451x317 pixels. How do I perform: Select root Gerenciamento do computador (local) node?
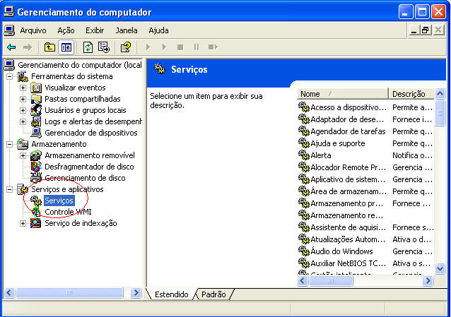[80, 65]
